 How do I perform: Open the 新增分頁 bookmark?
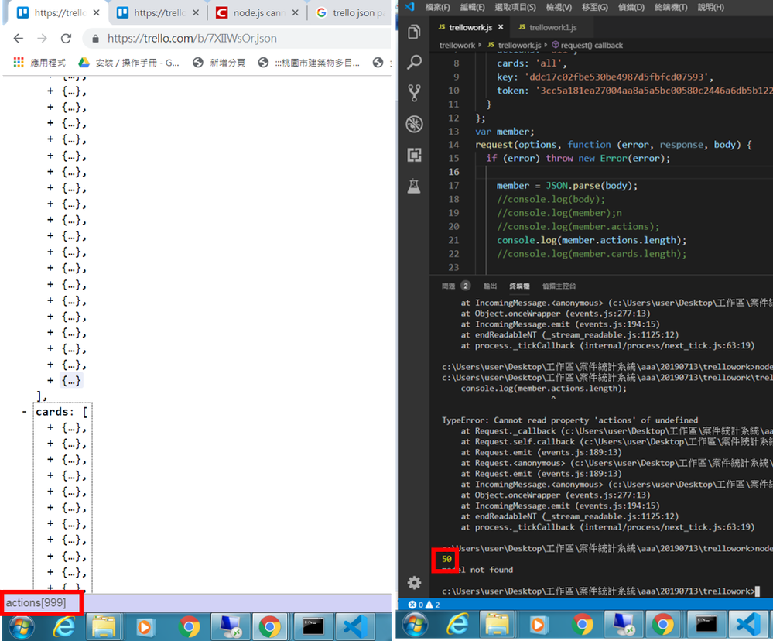click(x=219, y=63)
